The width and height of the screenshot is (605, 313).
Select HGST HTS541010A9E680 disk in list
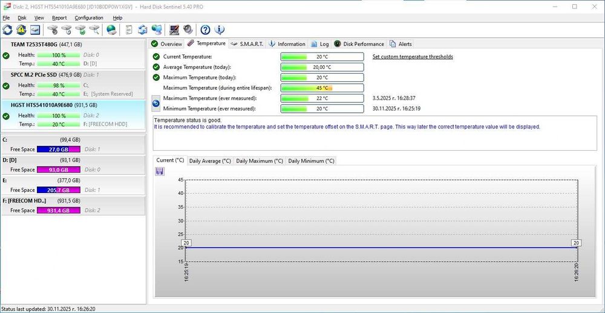pos(73,115)
